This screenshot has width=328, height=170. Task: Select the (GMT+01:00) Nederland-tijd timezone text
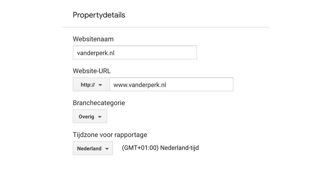pos(160,148)
